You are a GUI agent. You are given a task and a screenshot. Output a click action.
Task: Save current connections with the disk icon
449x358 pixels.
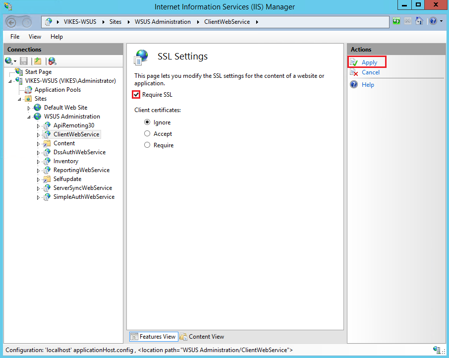[23, 60]
